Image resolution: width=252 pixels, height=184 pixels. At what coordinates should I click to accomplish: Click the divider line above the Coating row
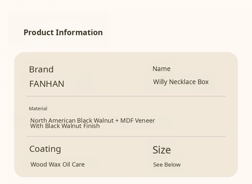(126, 136)
